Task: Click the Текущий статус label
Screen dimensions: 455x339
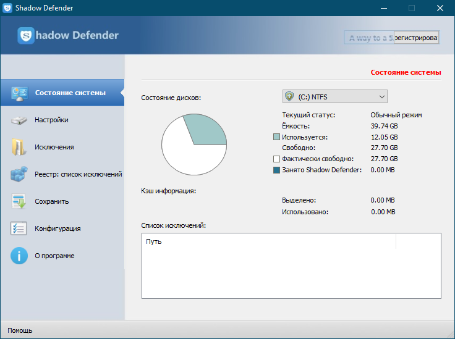Action: 308,115
